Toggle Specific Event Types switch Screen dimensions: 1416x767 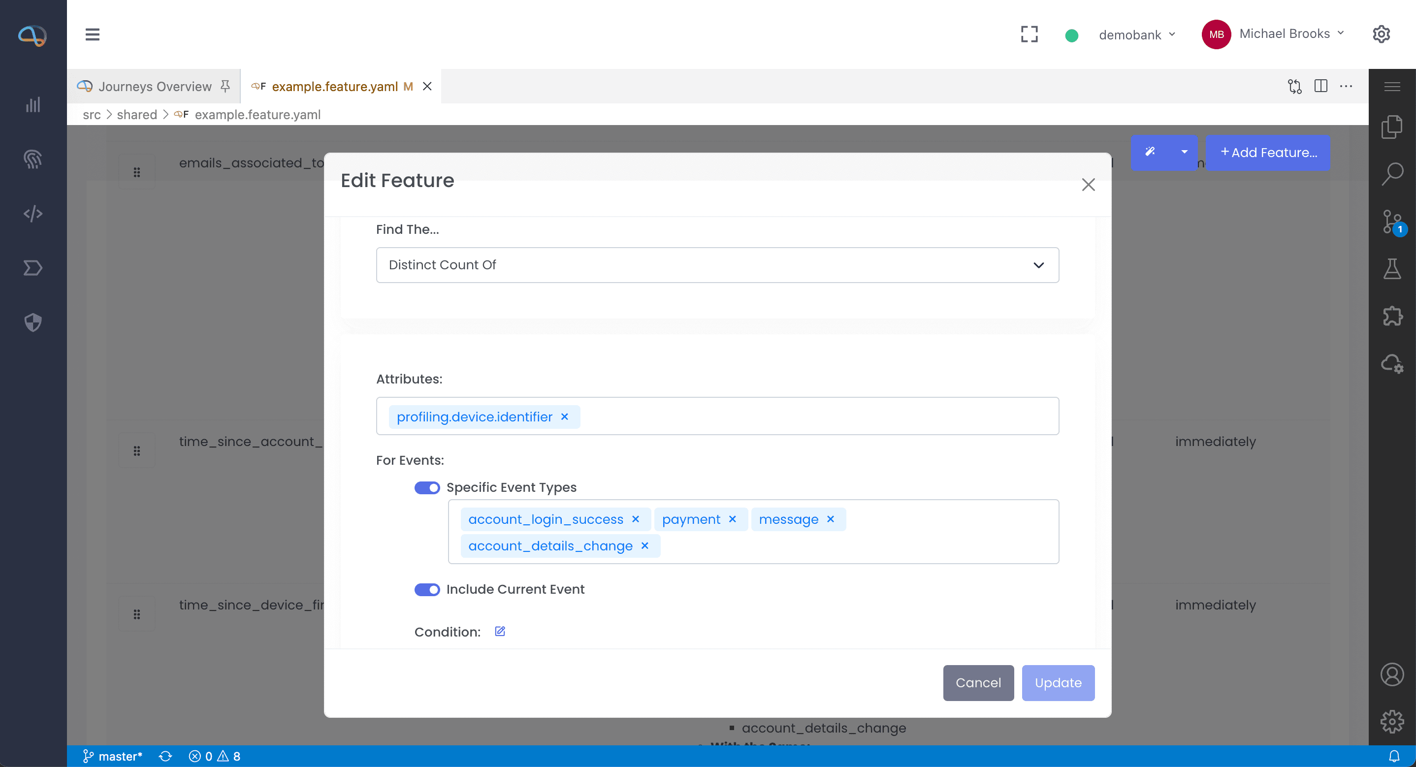pyautogui.click(x=426, y=488)
